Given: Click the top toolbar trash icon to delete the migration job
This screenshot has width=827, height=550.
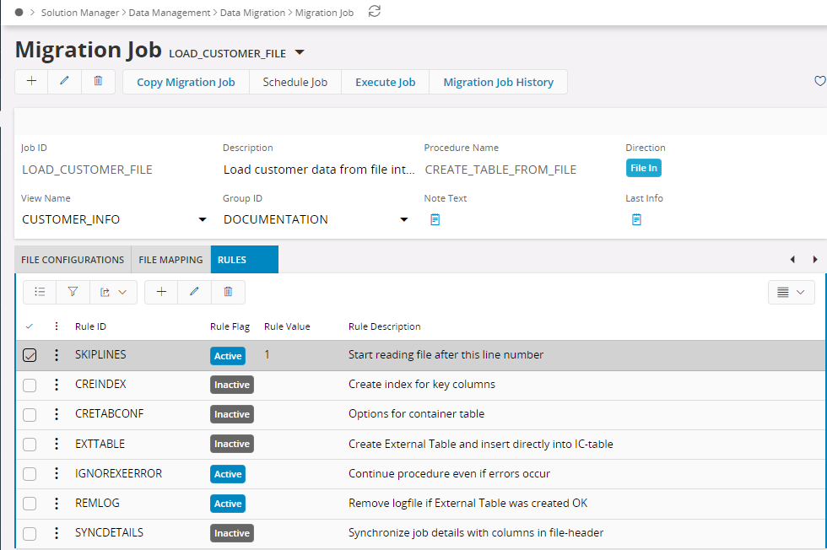Looking at the screenshot, I should (x=98, y=82).
